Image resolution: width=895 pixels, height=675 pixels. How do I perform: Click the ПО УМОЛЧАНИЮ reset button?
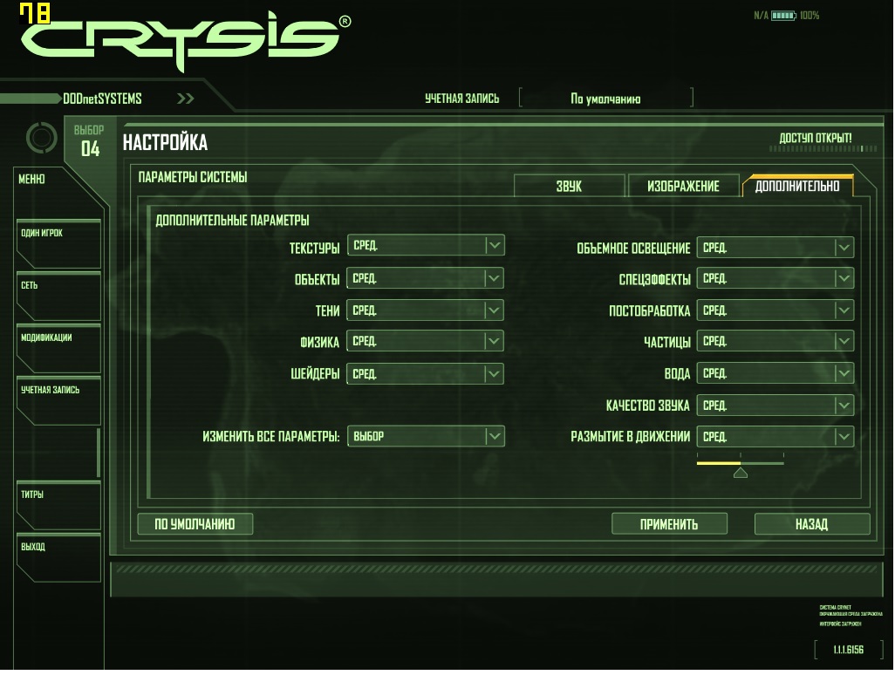(x=195, y=524)
